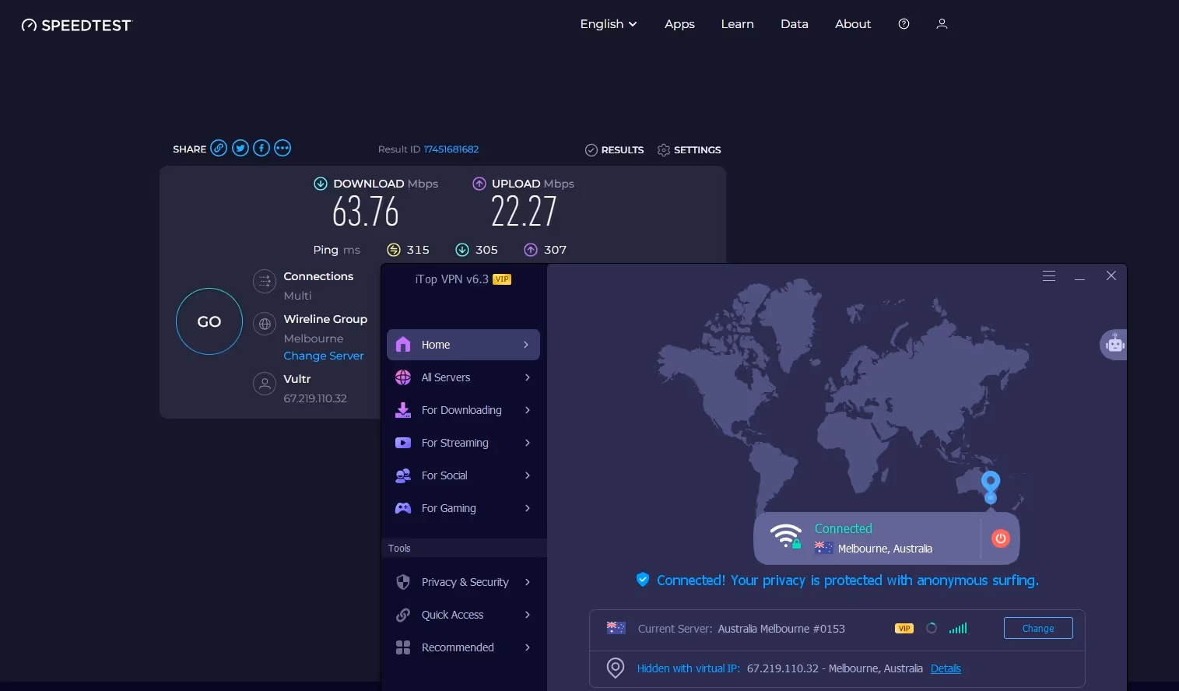
Task: Open For Gaming servers
Action: [463, 508]
